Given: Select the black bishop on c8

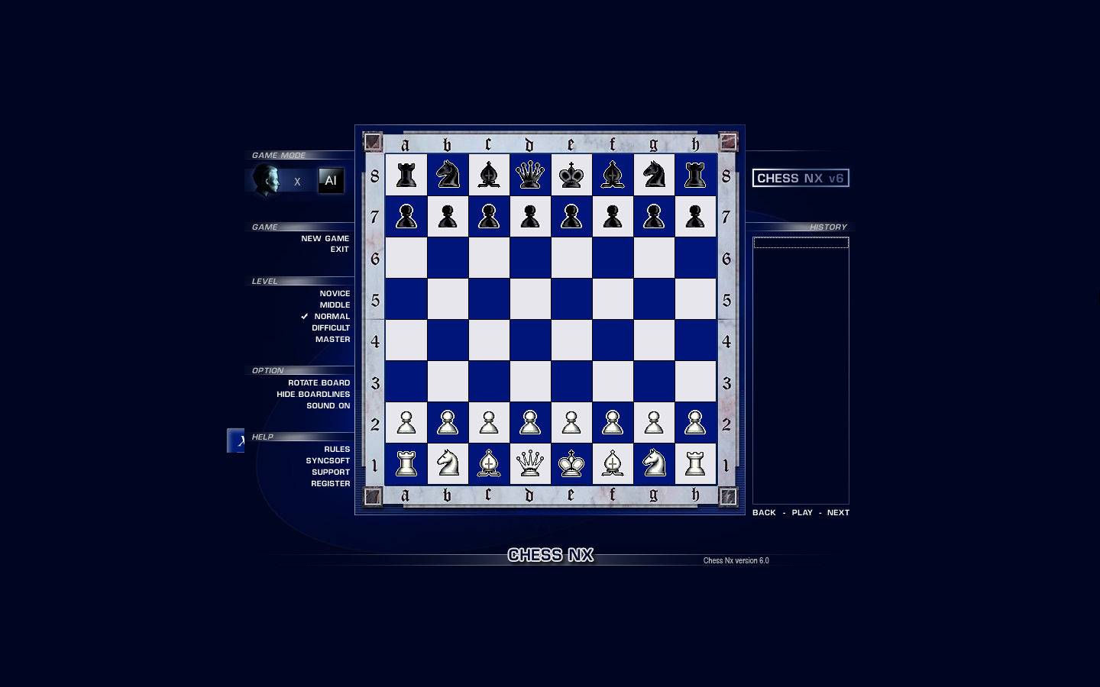Looking at the screenshot, I should [489, 175].
